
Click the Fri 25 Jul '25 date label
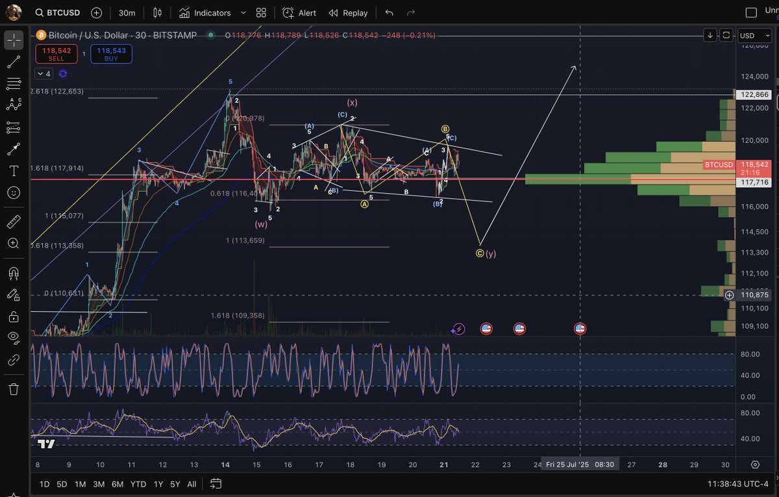coord(580,465)
